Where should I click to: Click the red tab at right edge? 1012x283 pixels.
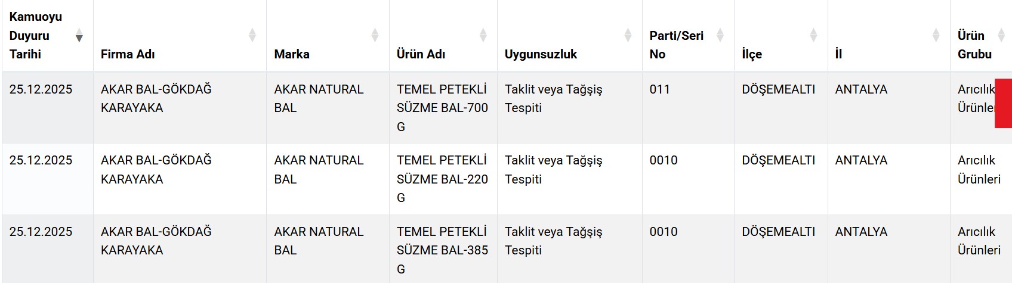tap(1003, 103)
